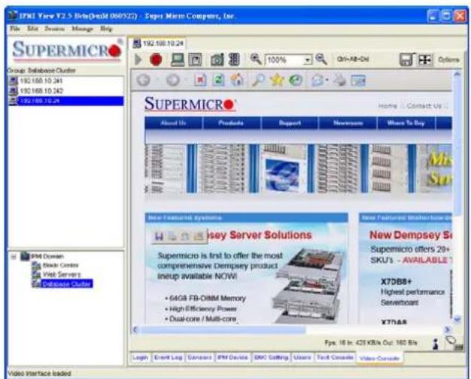Click the red stop button in console toolbar
The image size is (471, 379).
pyautogui.click(x=156, y=59)
